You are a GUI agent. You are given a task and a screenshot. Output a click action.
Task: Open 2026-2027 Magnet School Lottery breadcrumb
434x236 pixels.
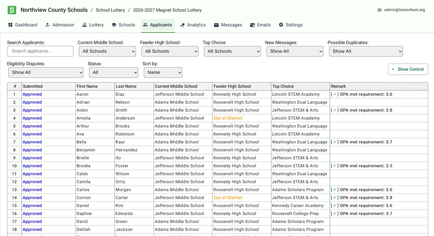click(167, 10)
